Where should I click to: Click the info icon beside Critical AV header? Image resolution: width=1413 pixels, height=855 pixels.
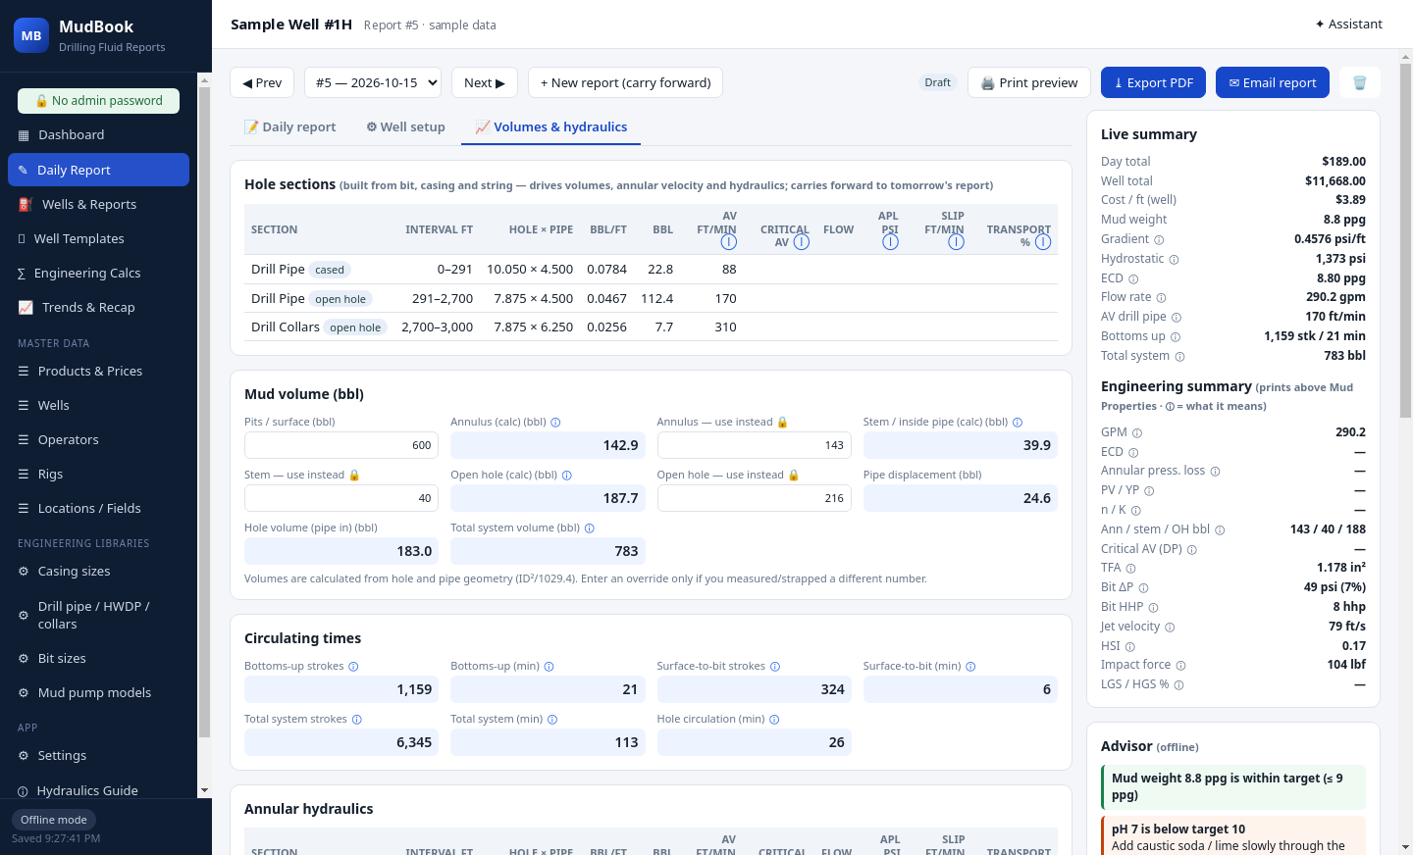pyautogui.click(x=802, y=241)
